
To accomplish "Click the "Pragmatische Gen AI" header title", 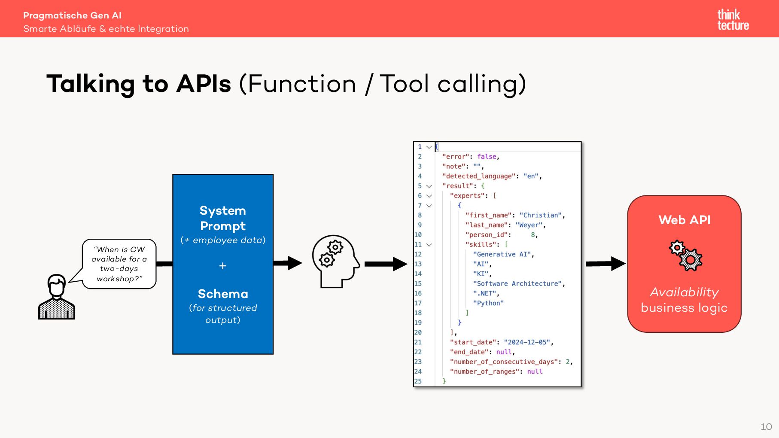I will (72, 15).
